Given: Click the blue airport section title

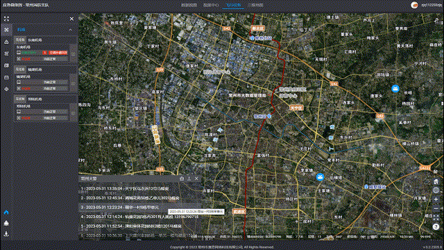Looking at the screenshot, I should pyautogui.click(x=22, y=30).
